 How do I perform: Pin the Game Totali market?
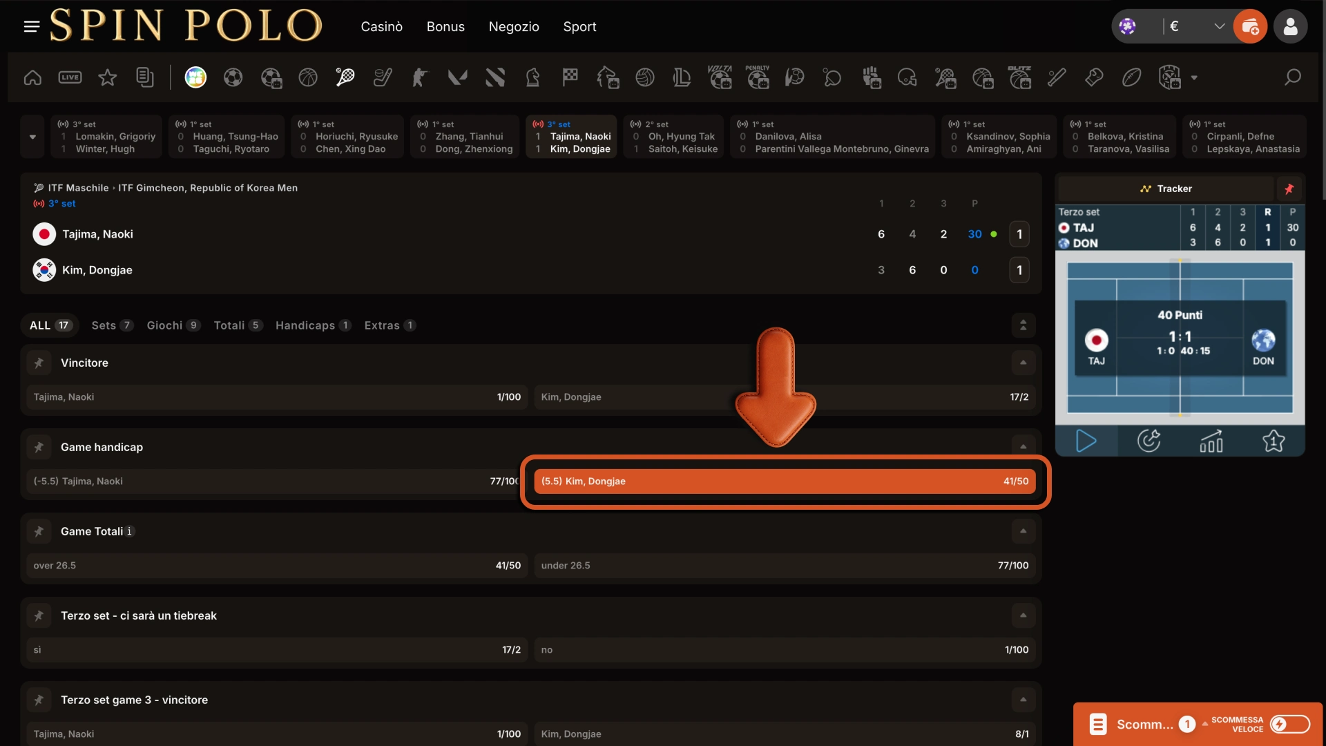tap(39, 531)
